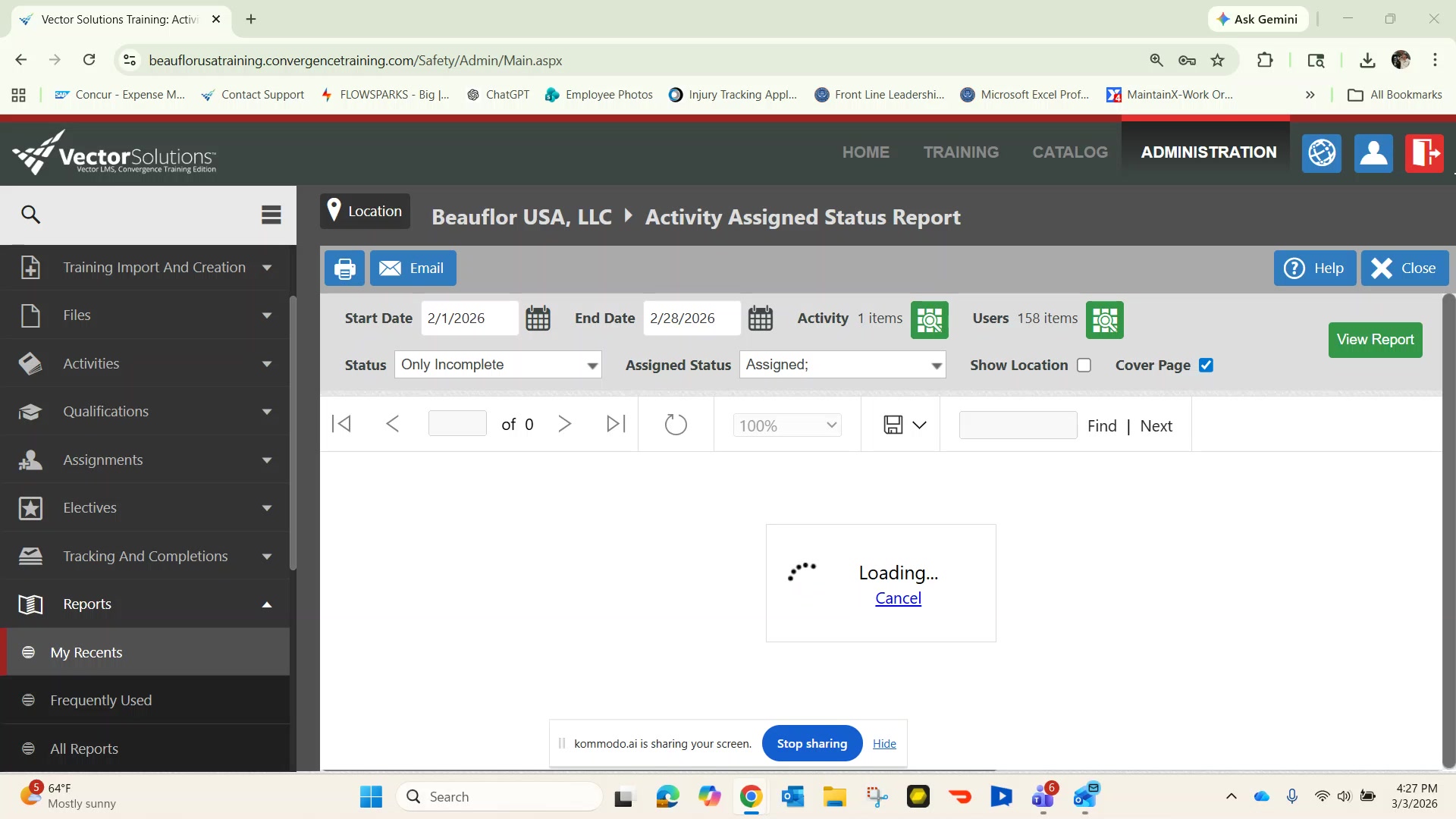Click the View Report button
Image resolution: width=1456 pixels, height=819 pixels.
pos(1374,340)
